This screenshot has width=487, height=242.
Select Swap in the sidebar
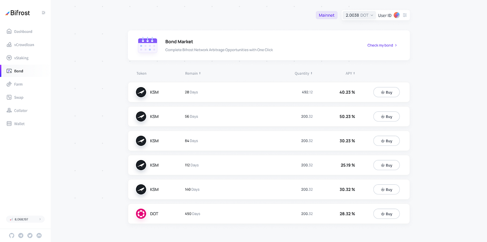coord(19,98)
